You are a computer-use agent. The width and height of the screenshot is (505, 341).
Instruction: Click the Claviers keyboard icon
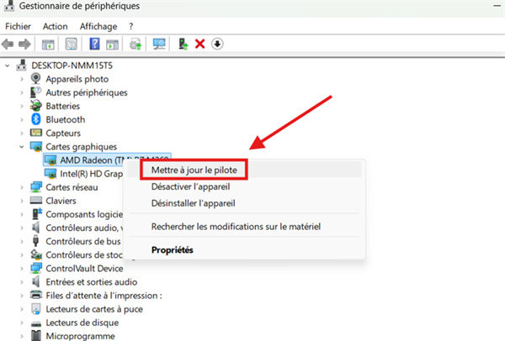[35, 201]
